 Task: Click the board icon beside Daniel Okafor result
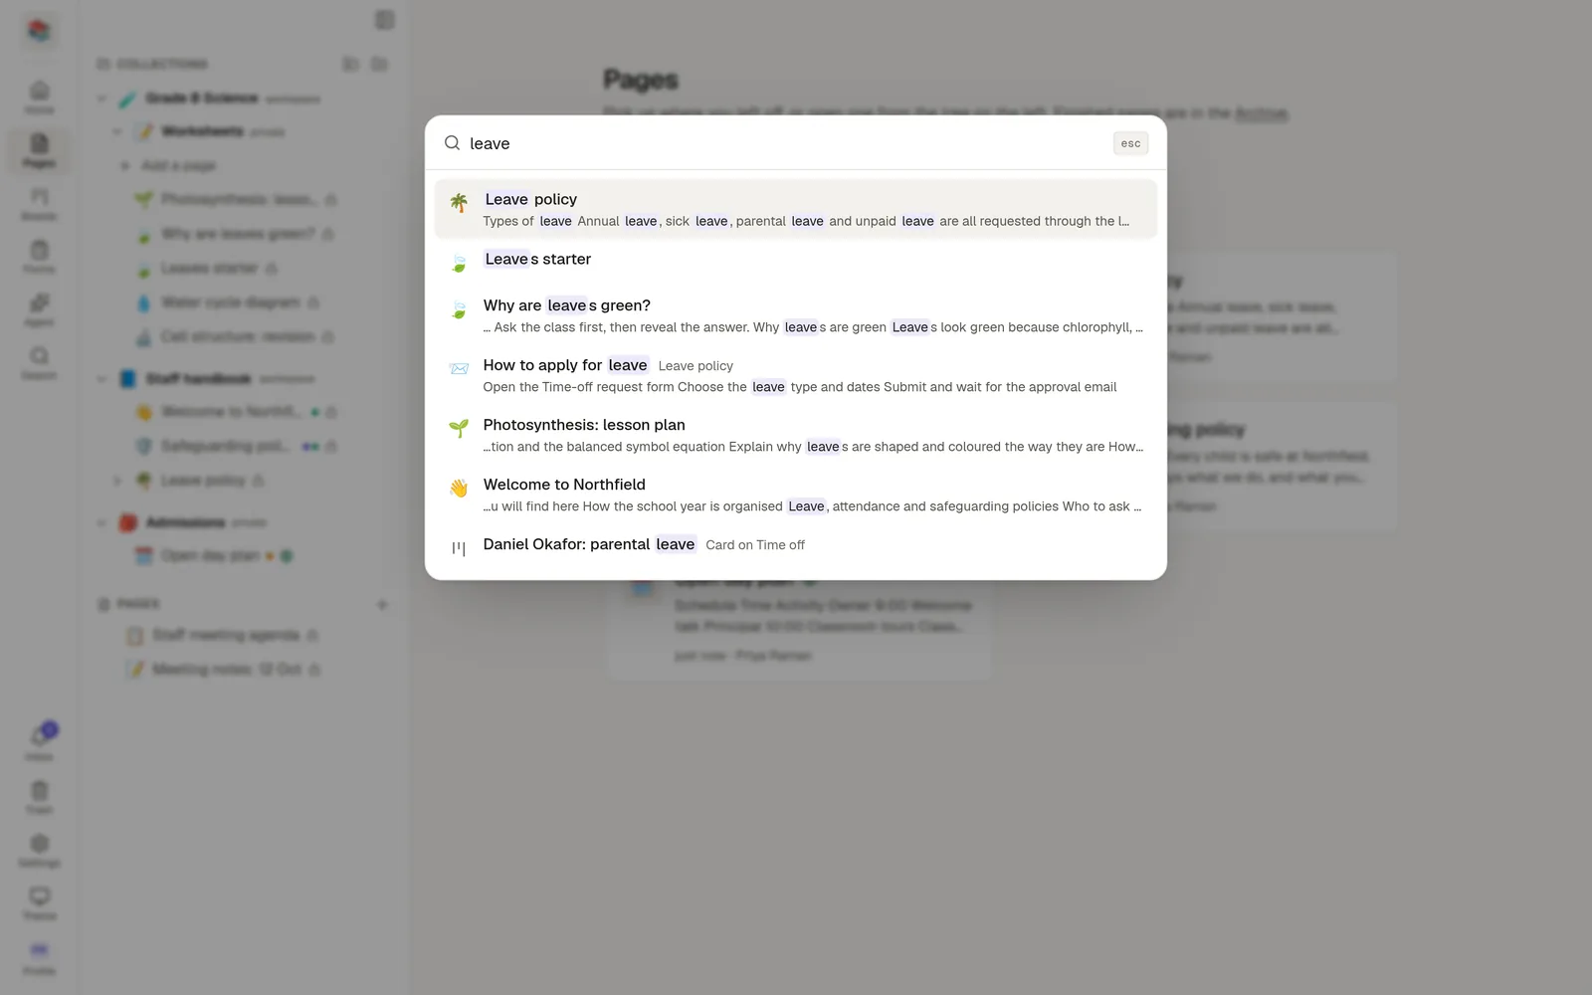point(459,548)
